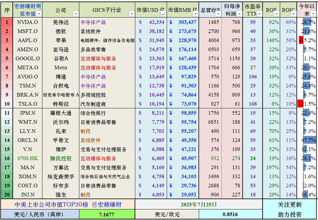
Task: Select label cell 美元/欧元
Action: tap(167, 215)
